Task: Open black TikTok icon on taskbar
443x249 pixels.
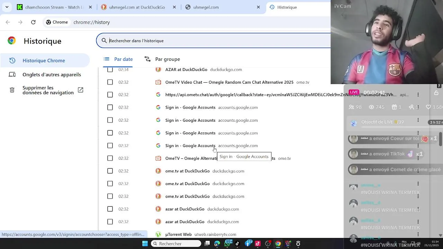Action: [x=237, y=244]
